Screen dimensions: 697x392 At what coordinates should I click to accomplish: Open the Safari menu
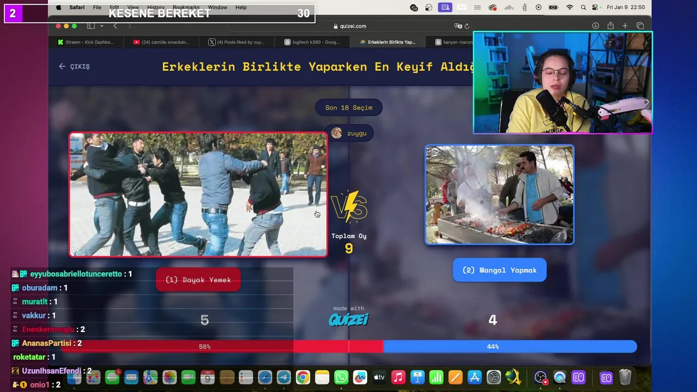(77, 8)
